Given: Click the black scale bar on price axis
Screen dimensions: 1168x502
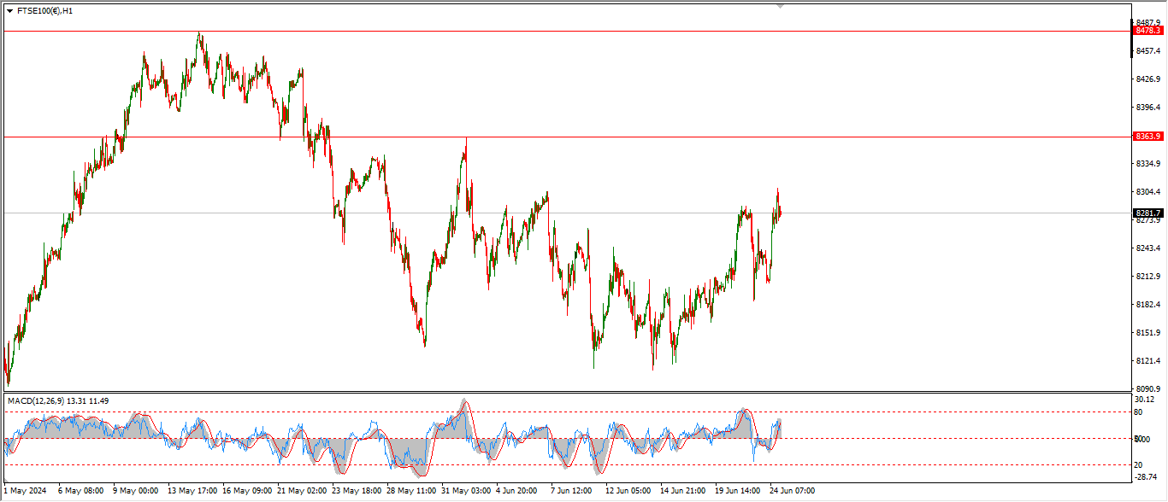Looking at the screenshot, I should (x=1131, y=38).
